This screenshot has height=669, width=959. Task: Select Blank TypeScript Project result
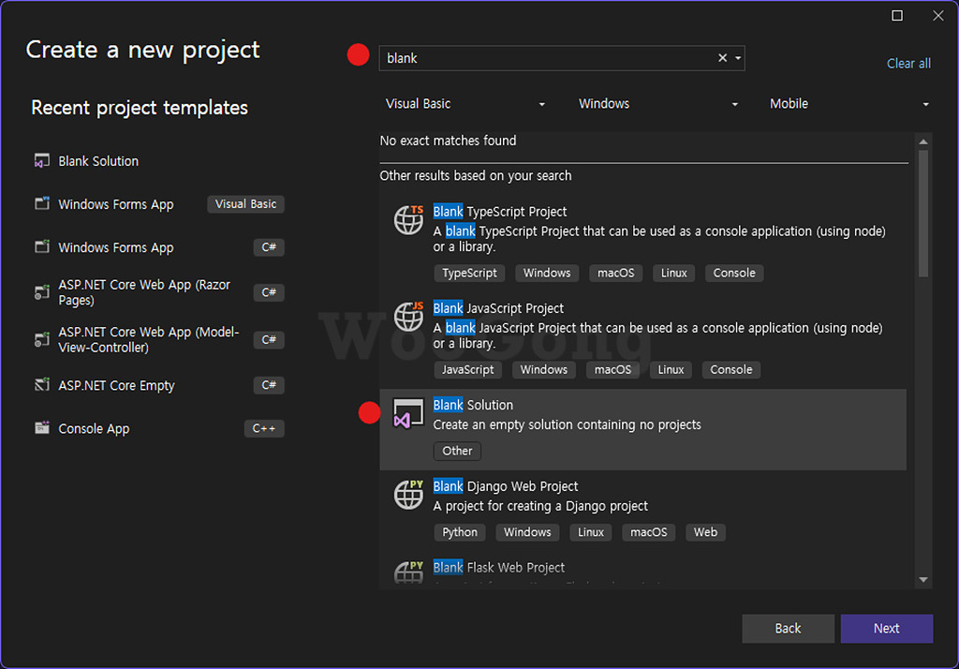tap(642, 244)
